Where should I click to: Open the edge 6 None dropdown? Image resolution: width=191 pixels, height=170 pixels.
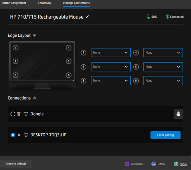(x=163, y=81)
